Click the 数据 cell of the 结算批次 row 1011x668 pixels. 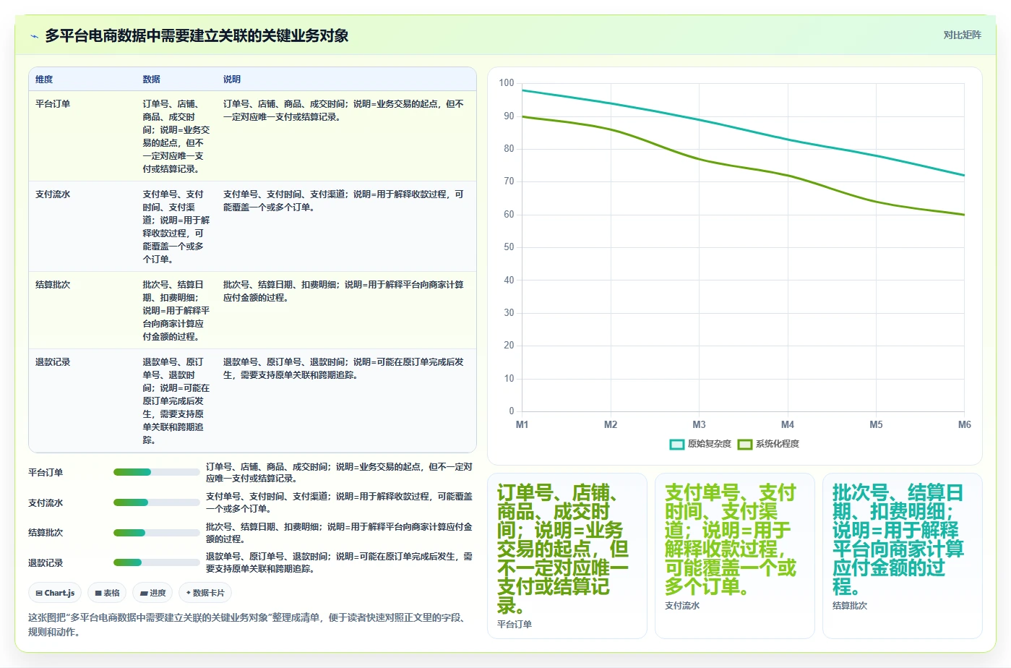pyautogui.click(x=176, y=311)
